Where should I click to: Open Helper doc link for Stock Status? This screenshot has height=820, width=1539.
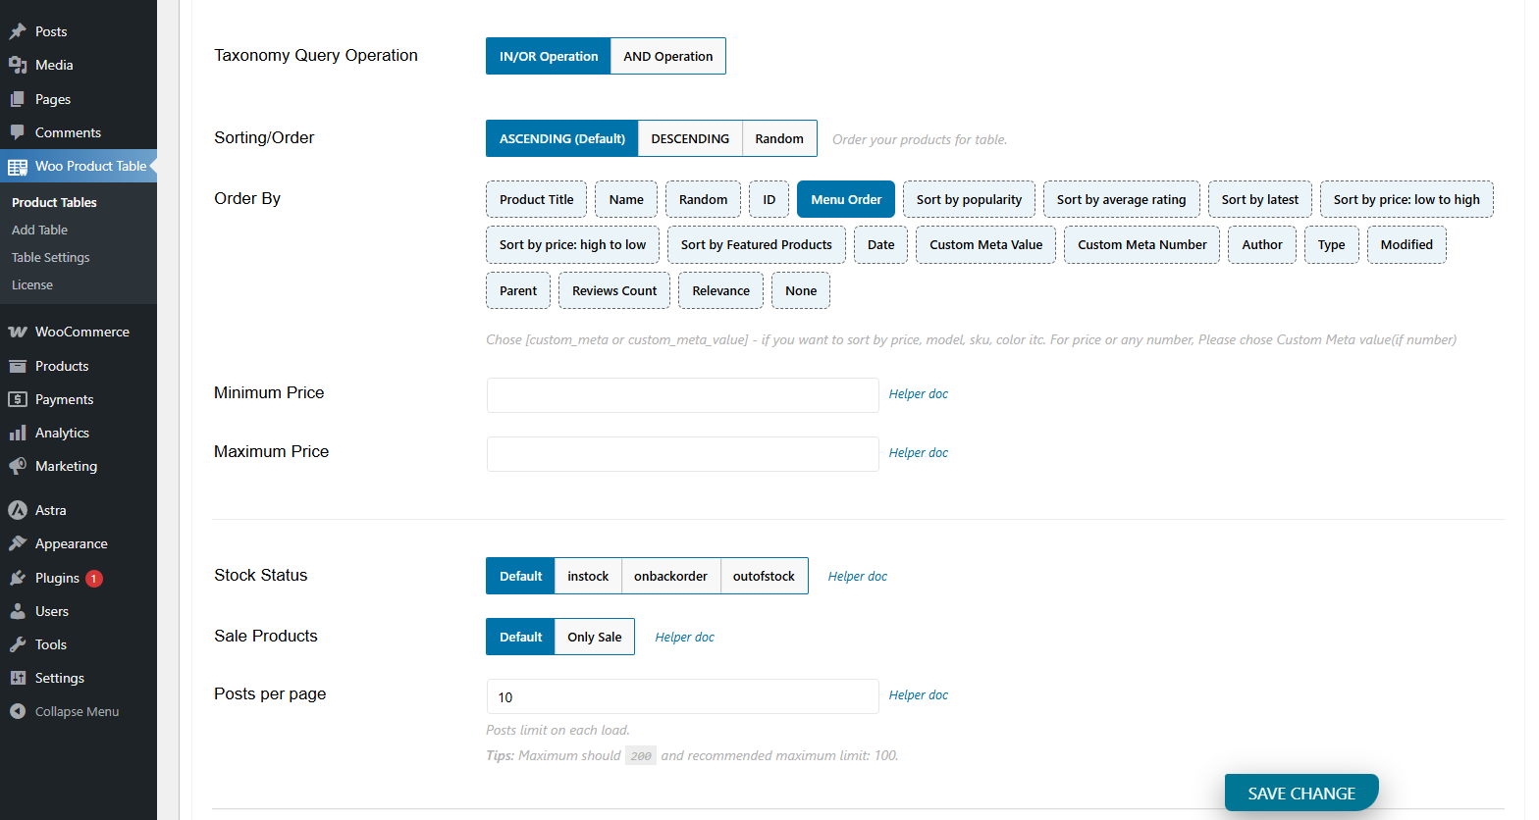click(858, 576)
